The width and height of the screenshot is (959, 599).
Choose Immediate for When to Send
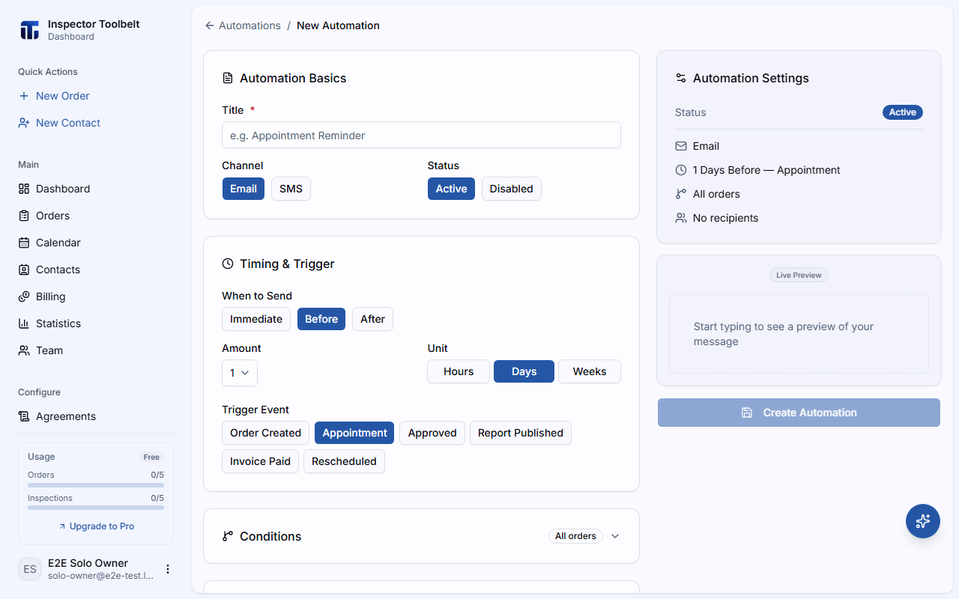tap(256, 319)
